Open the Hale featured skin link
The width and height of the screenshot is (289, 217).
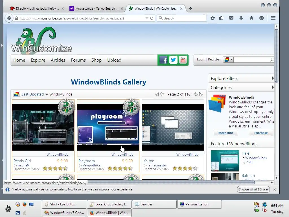(x=245, y=153)
